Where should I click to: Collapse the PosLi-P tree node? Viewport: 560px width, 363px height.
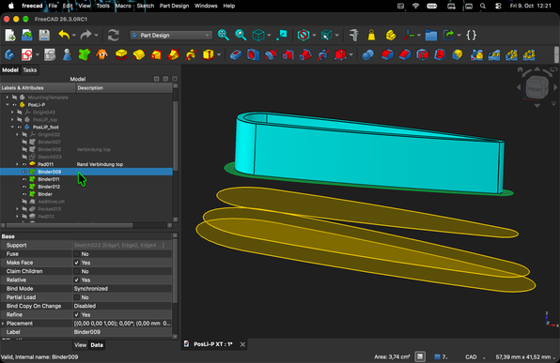tap(8, 105)
